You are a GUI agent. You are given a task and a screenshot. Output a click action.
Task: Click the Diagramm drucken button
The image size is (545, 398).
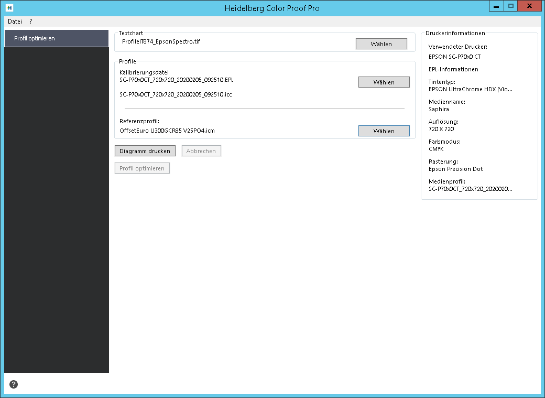(145, 151)
